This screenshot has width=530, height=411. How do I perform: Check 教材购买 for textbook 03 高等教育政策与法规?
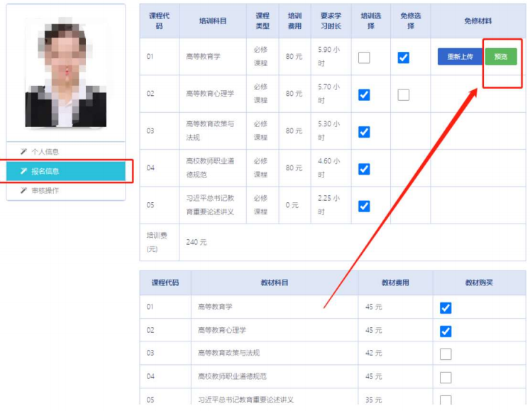(x=446, y=354)
